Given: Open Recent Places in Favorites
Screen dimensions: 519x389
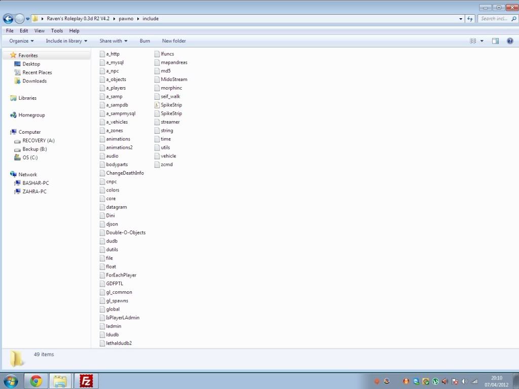Looking at the screenshot, I should coord(37,72).
